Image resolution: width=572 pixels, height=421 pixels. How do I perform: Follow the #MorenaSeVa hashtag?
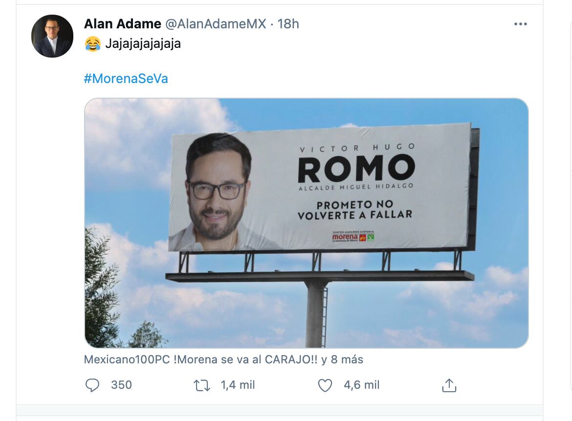point(126,79)
